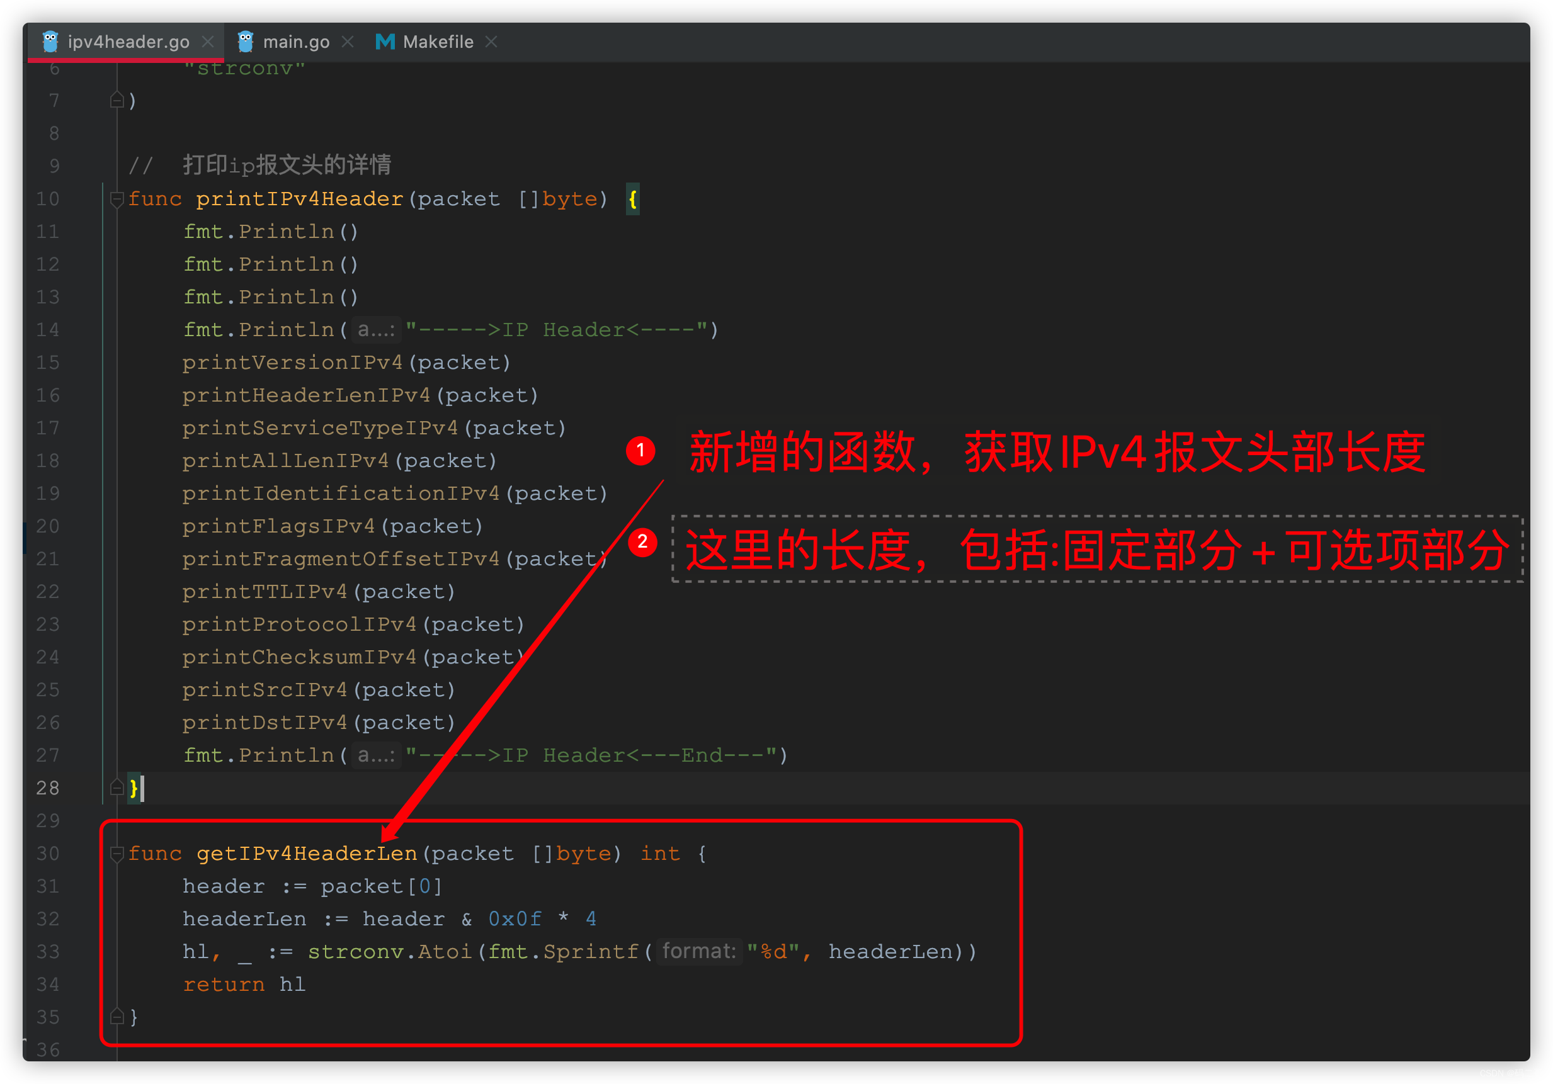
Task: Close the Makefile tab
Action: 492,42
